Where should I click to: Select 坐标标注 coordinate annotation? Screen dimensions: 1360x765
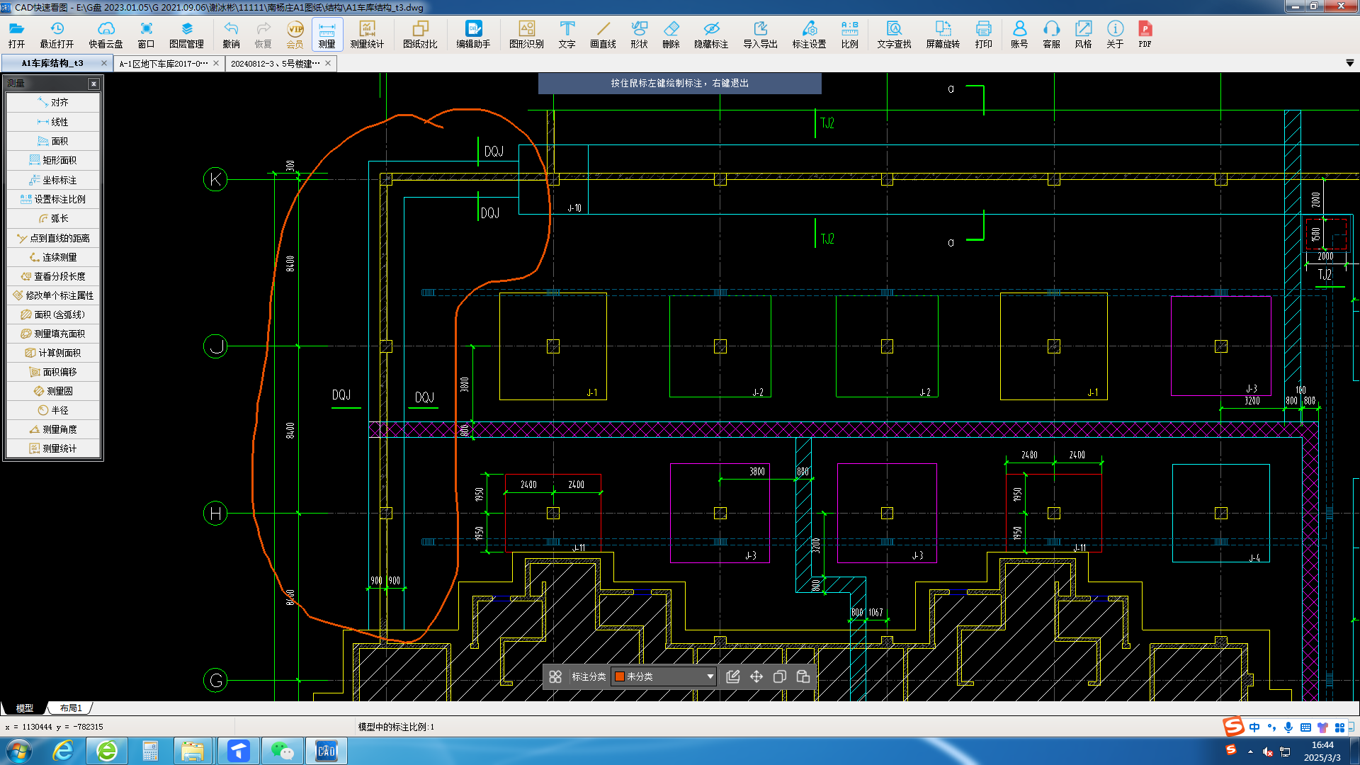53,180
